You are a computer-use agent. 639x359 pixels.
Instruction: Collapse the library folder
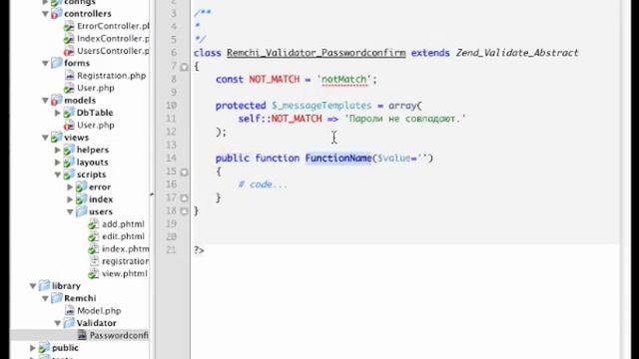(33, 286)
